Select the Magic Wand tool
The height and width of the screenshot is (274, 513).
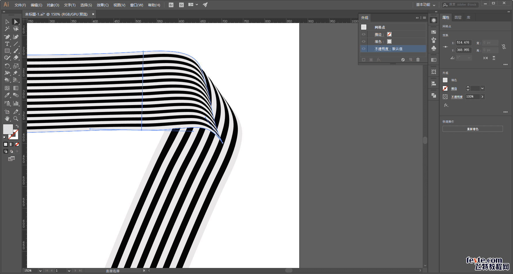tap(7, 29)
